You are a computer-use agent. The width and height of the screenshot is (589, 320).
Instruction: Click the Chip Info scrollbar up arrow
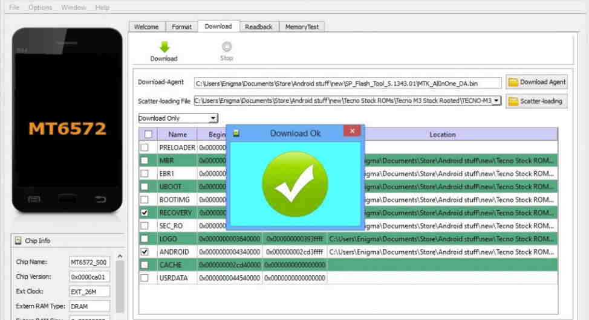(x=120, y=256)
